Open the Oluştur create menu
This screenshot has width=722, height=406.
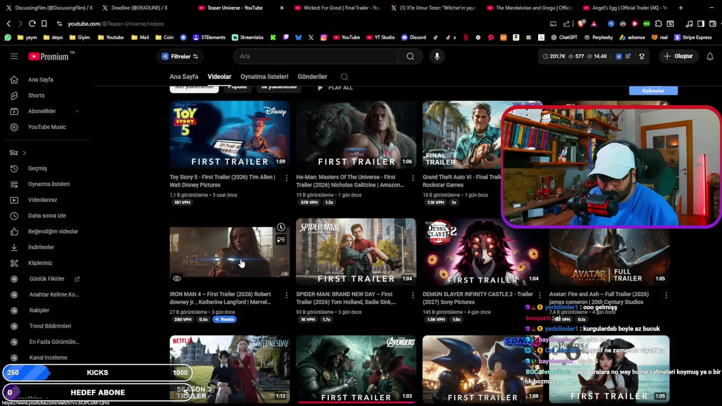pyautogui.click(x=679, y=56)
